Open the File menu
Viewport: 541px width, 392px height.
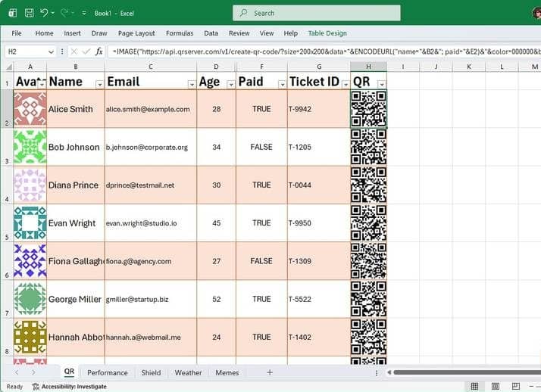16,33
